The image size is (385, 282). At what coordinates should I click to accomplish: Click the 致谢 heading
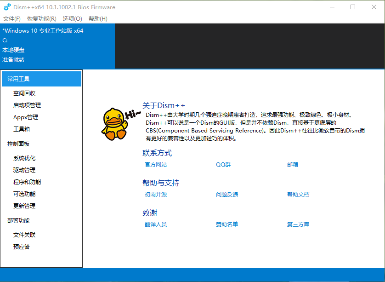[150, 213]
